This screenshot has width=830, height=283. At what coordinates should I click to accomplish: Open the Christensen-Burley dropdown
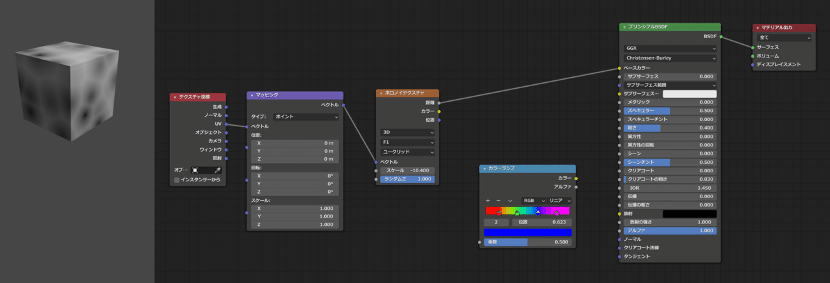point(670,58)
